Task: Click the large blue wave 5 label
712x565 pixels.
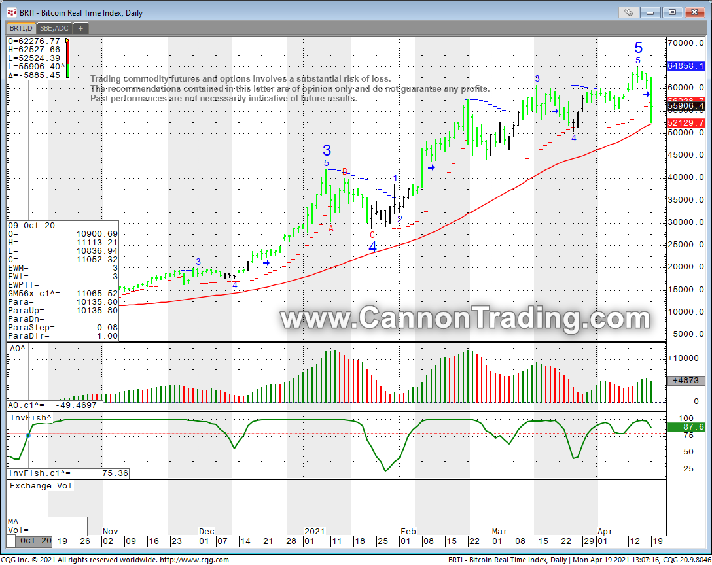Action: click(638, 48)
